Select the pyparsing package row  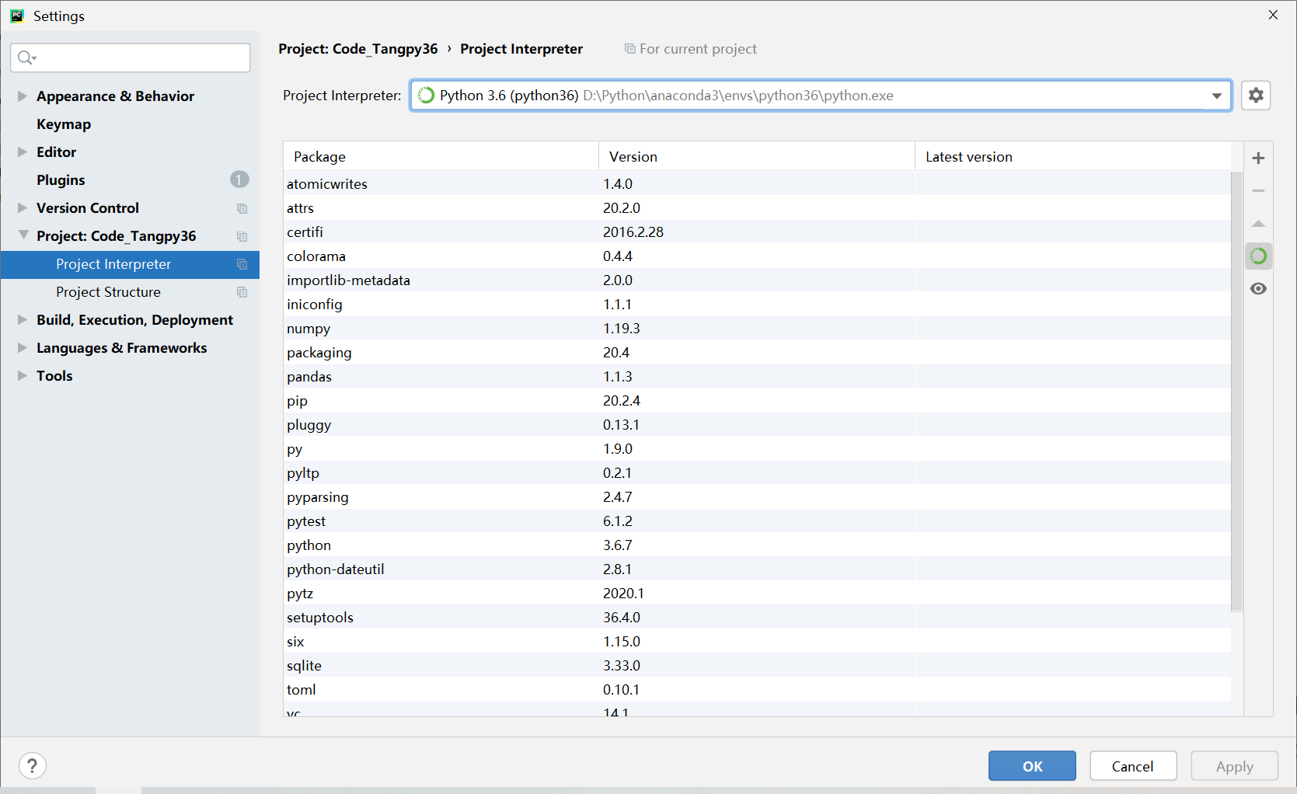pyautogui.click(x=758, y=497)
